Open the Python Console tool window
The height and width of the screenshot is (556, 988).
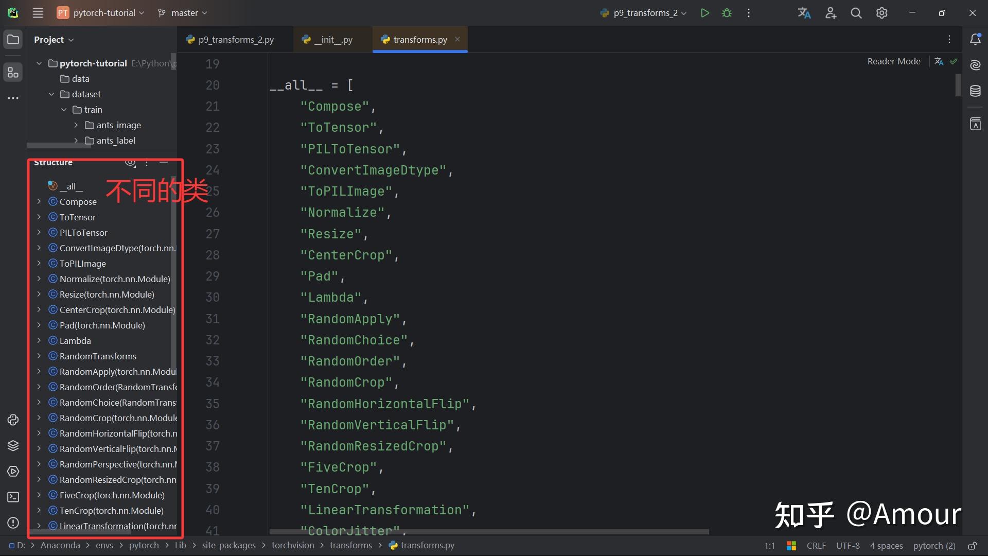point(13,420)
